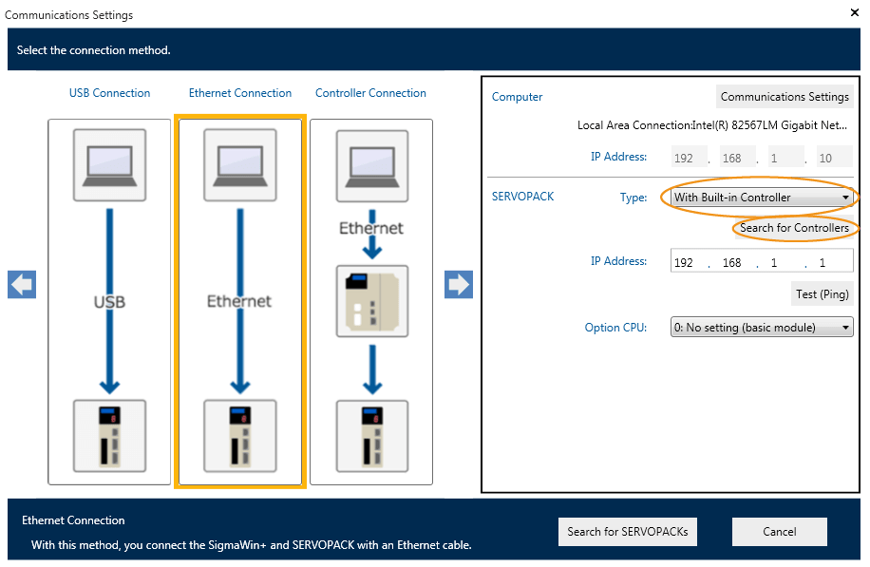Viewport: 870px width, 567px height.
Task: Click Search for Controllers button
Action: point(794,228)
